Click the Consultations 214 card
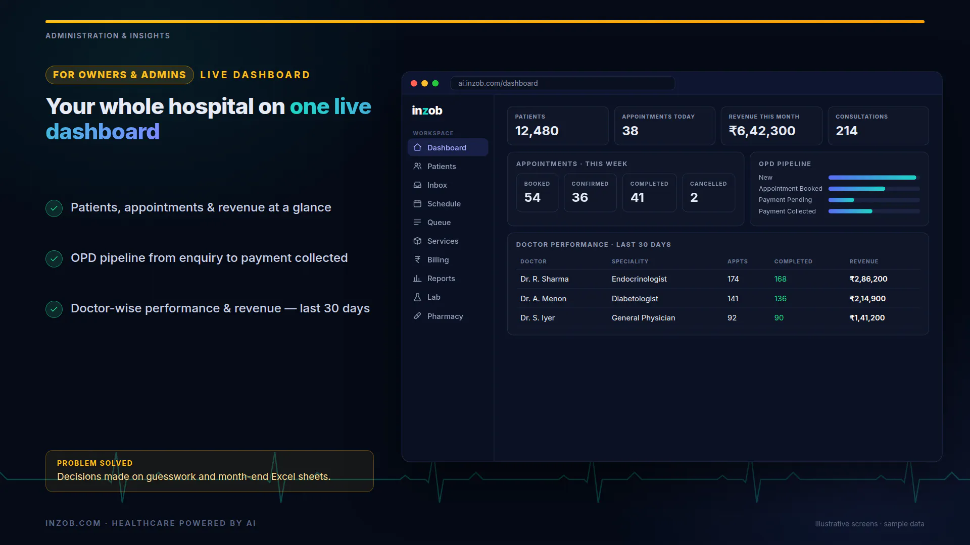970x545 pixels. tap(878, 126)
